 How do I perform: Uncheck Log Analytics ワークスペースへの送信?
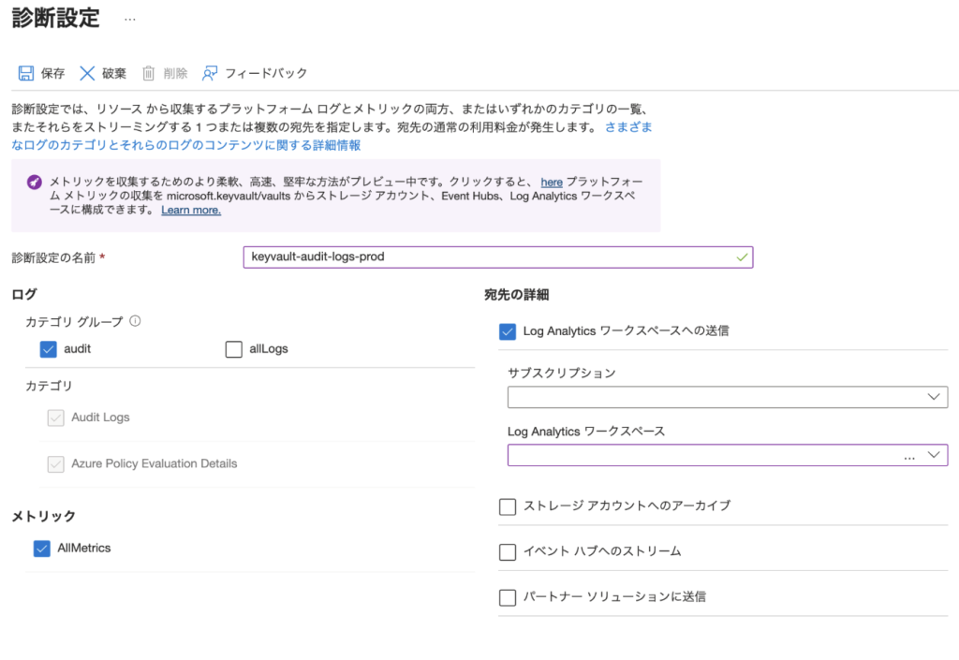[x=508, y=330]
